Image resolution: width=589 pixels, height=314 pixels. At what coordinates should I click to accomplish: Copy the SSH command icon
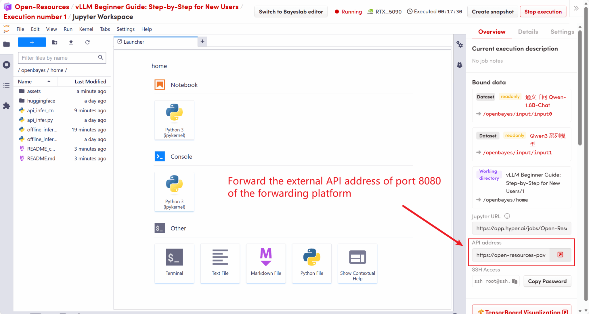pos(515,281)
